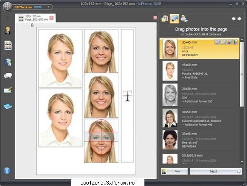
Task: Select the top-left large portrait container
Action: coord(60,58)
